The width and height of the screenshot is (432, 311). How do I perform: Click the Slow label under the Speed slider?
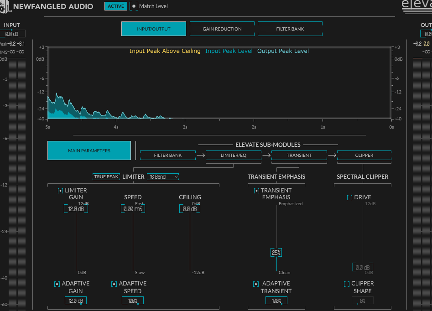pyautogui.click(x=140, y=272)
